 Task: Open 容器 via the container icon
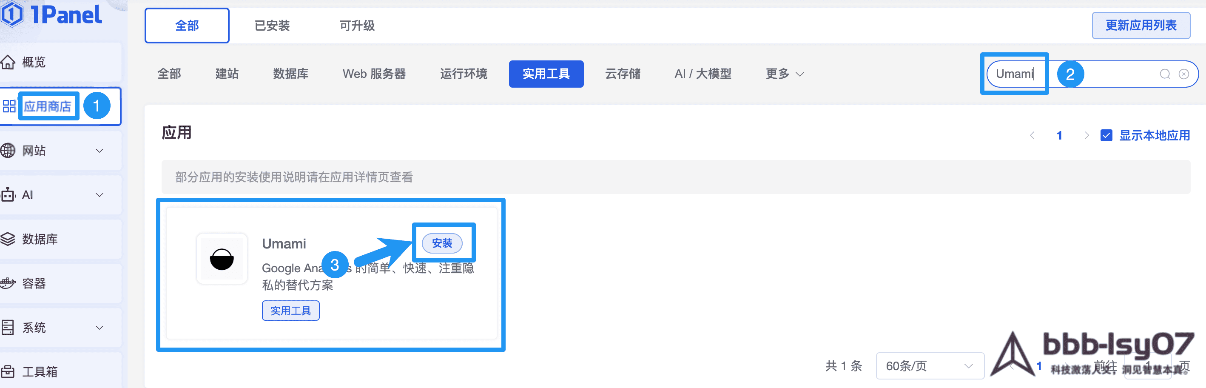click(x=8, y=283)
